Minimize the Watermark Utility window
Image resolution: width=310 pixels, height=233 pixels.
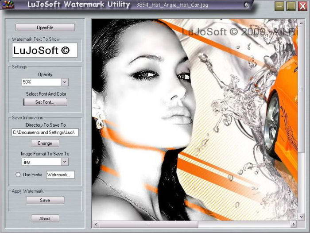[279, 6]
